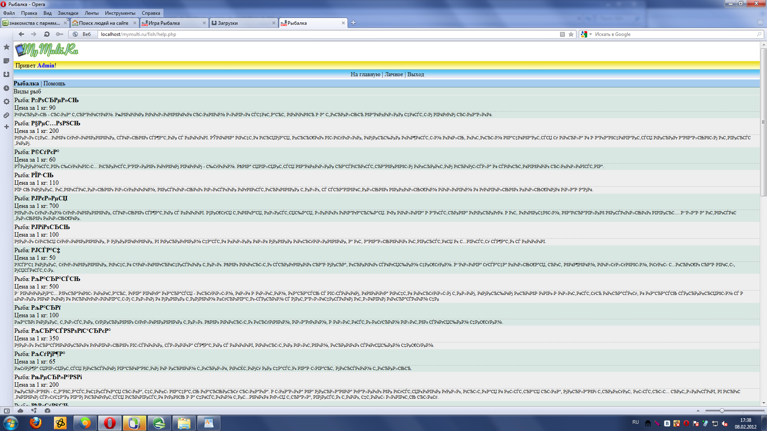Launch Firefox from the Windows taskbar

coord(36,423)
